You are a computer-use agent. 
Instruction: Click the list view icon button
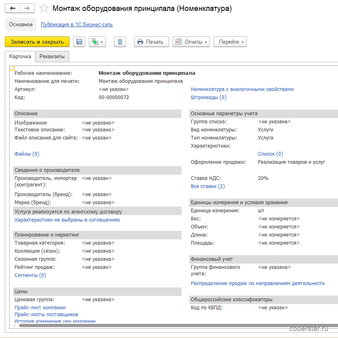(120, 42)
